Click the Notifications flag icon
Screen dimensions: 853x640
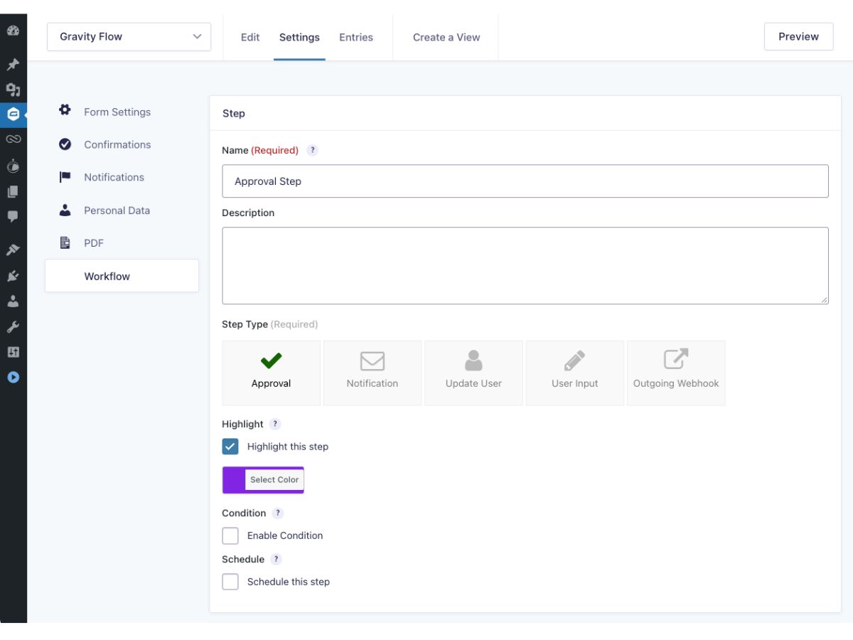click(x=65, y=177)
